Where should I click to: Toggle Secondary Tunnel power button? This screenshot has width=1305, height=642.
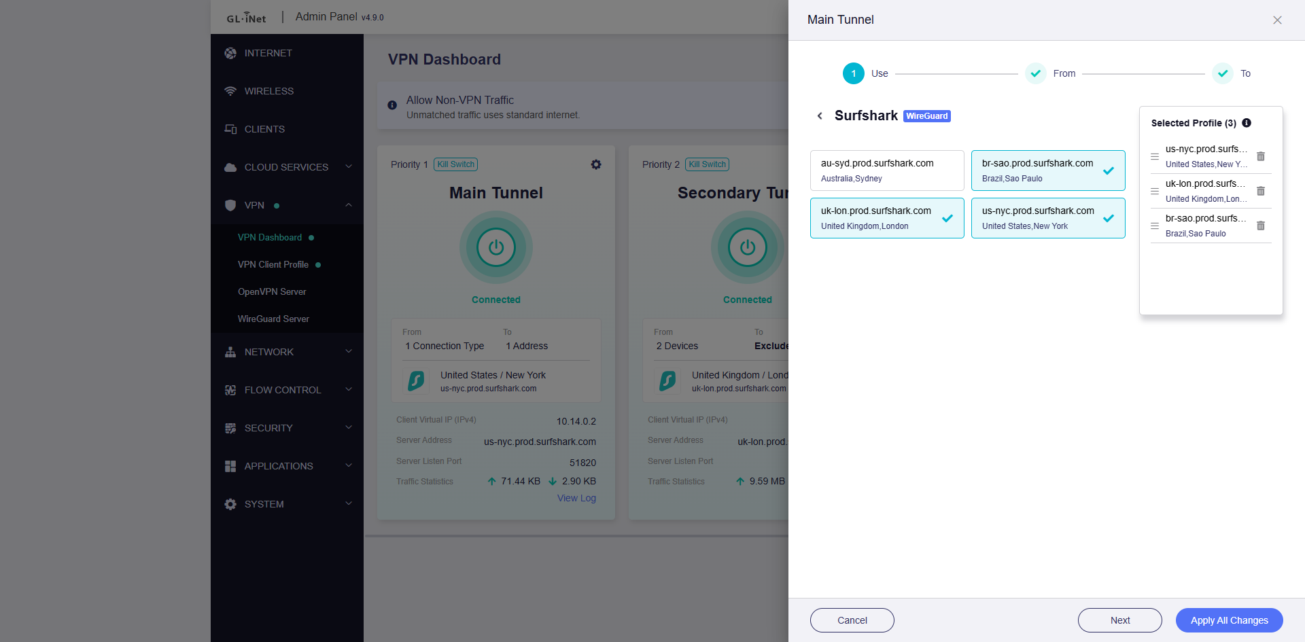click(748, 247)
